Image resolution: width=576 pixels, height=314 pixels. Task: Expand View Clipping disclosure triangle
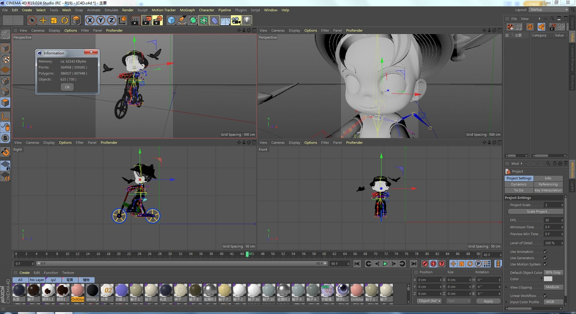pyautogui.click(x=506, y=287)
